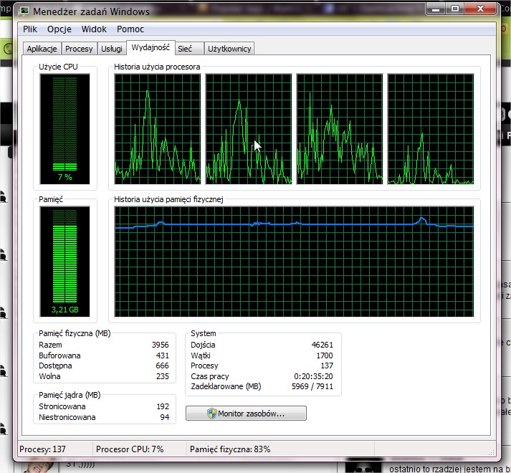
Task: Open the Pomoc menu
Action: (x=130, y=29)
